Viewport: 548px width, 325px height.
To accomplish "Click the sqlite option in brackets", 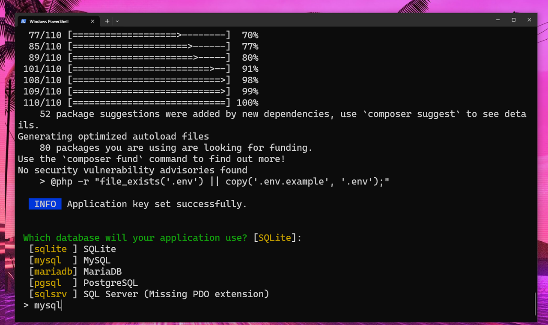I will tap(51, 249).
